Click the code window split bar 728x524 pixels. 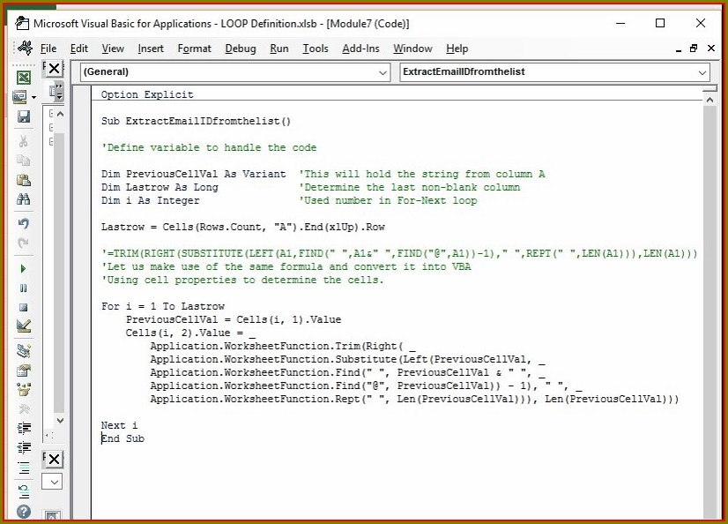[x=709, y=89]
